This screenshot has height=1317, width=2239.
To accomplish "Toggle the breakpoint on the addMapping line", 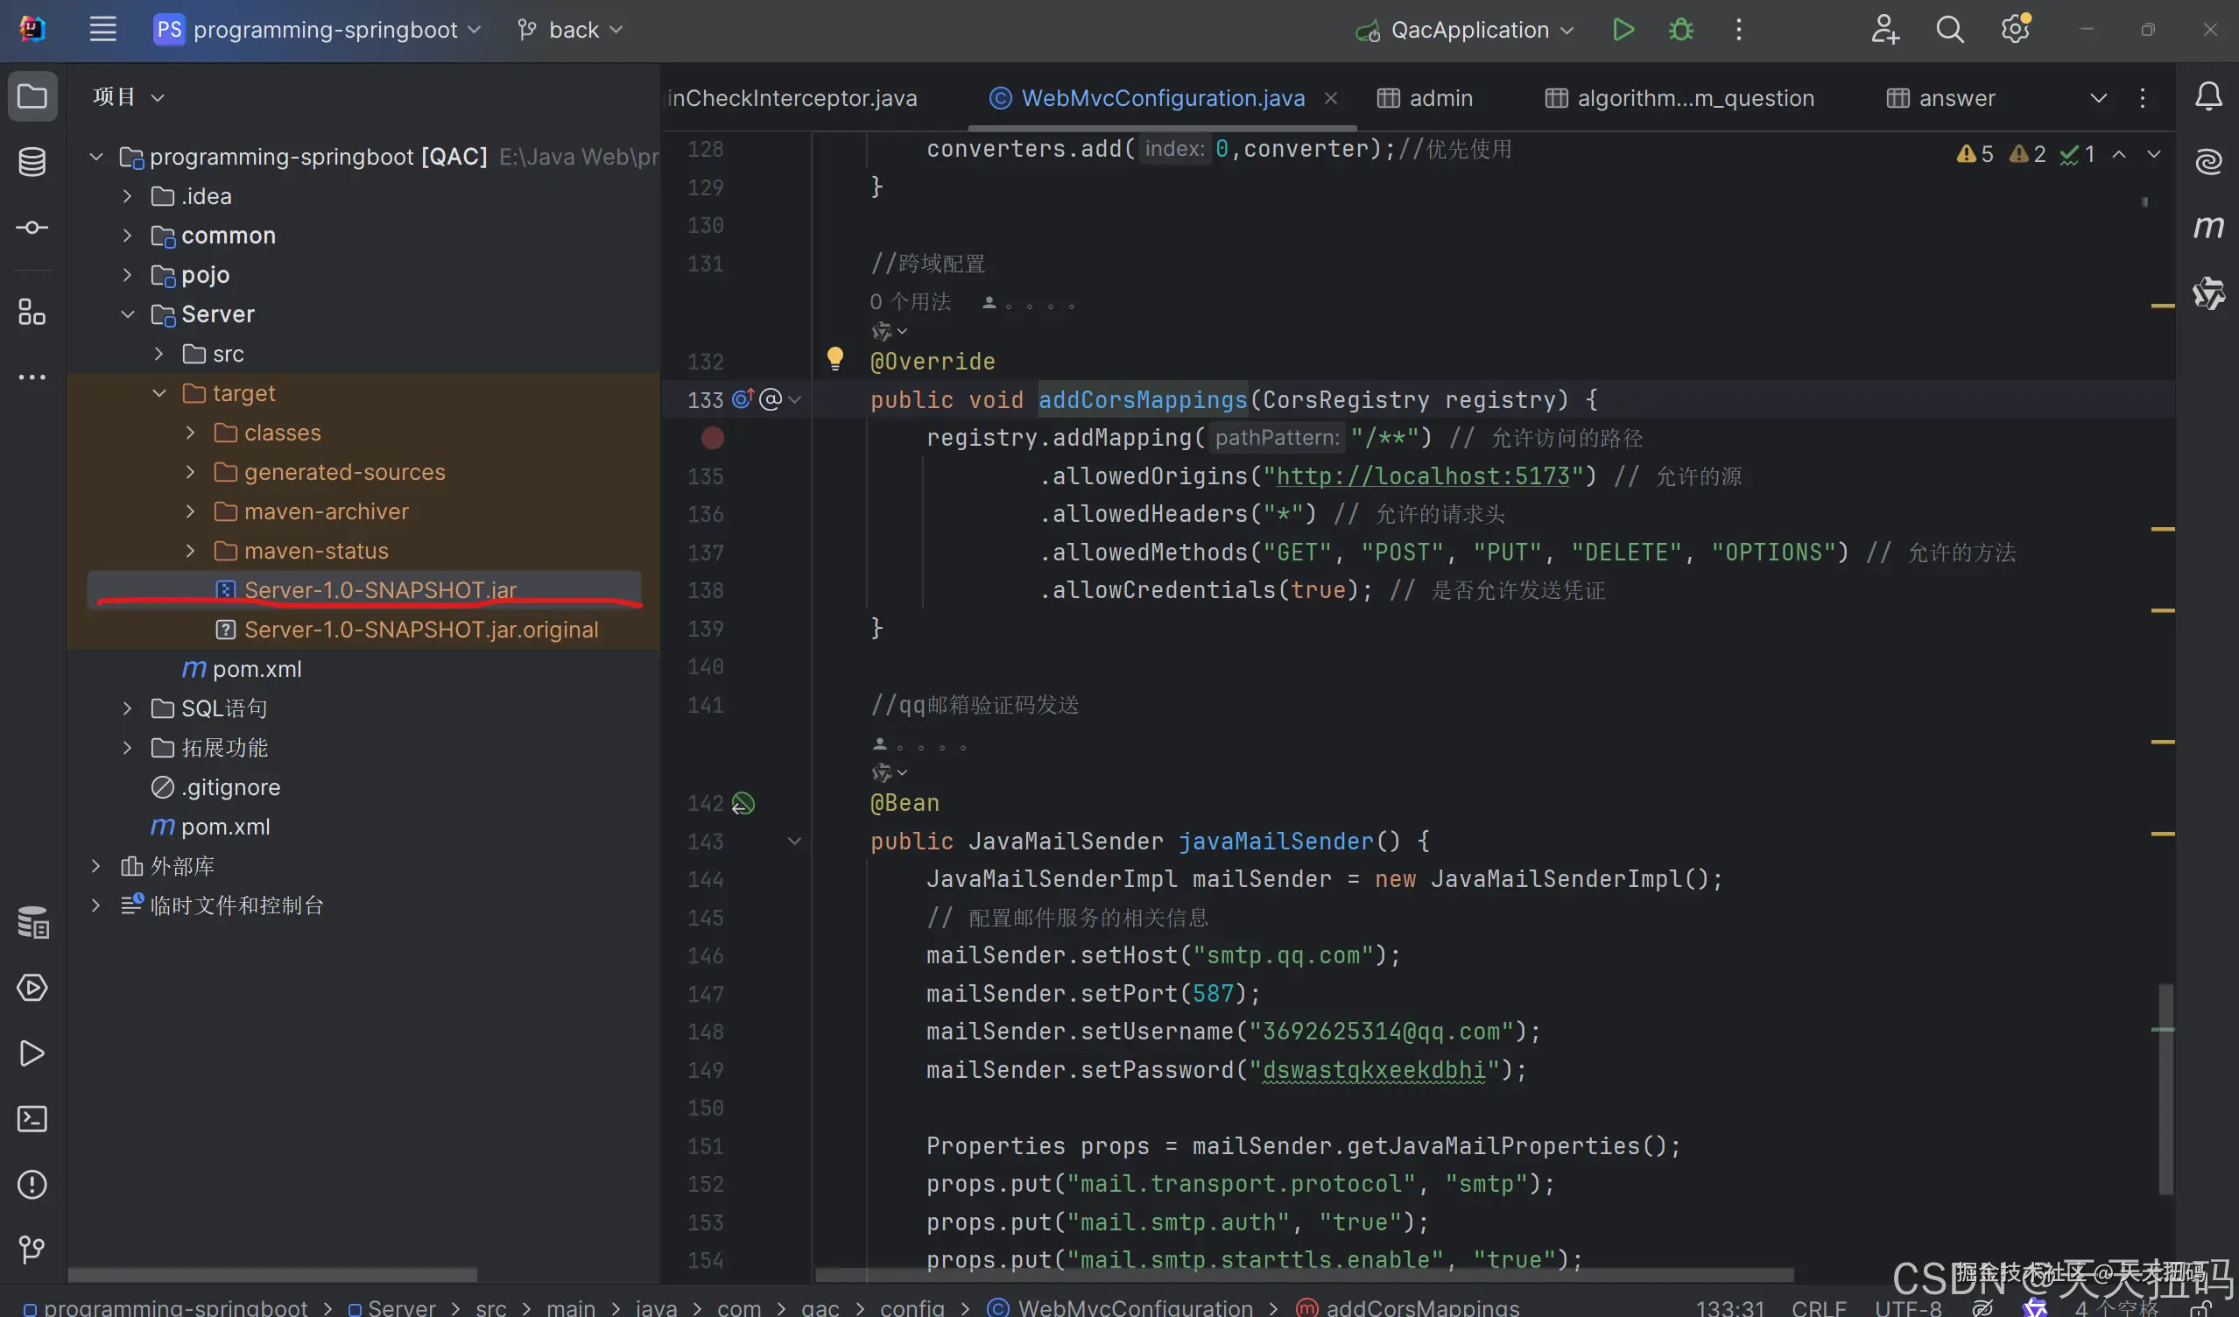I will tap(713, 437).
